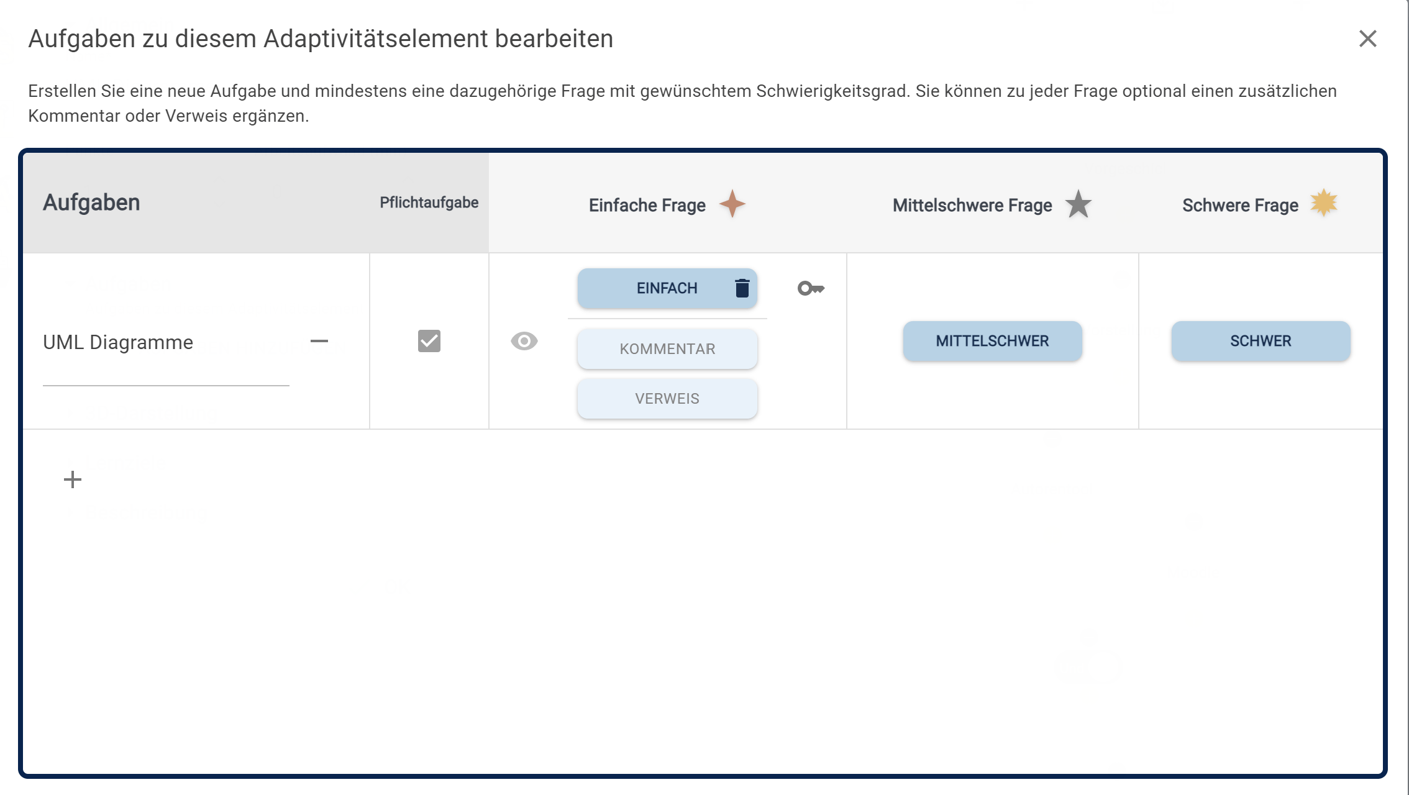1409x795 pixels.
Task: Click the key icon beside the easy question
Action: (x=811, y=288)
